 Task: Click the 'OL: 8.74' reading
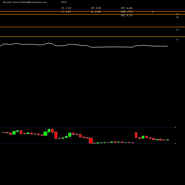127,16
